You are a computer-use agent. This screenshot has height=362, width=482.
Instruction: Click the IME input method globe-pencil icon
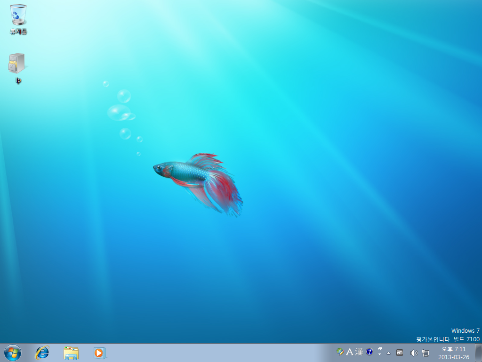coord(340,352)
